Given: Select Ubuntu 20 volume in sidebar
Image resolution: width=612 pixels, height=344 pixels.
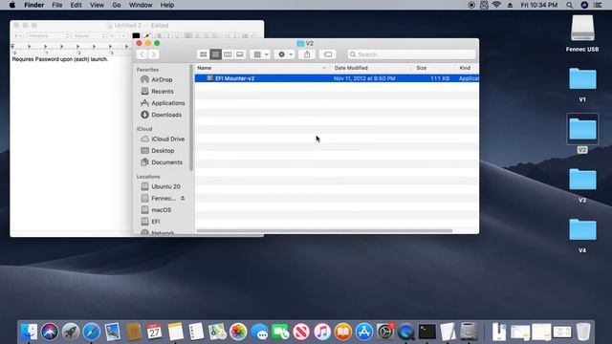Looking at the screenshot, I should (x=165, y=186).
